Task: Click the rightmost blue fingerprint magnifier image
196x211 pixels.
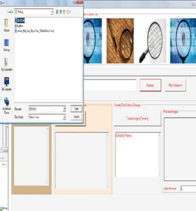Action: tap(183, 41)
